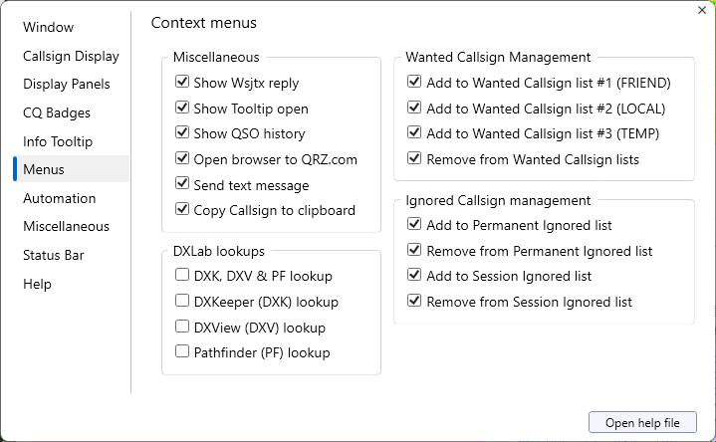This screenshot has height=442, width=716.
Task: Close the settings dialog window
Action: (701, 10)
